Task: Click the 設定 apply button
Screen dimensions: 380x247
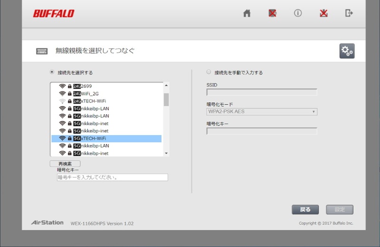Action: 339,210
